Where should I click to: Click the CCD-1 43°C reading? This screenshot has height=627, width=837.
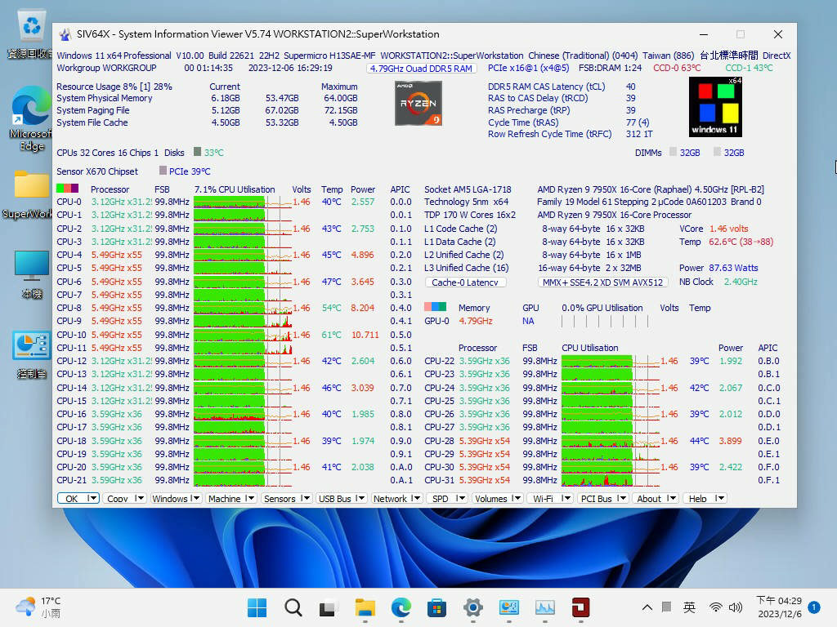[x=749, y=69]
